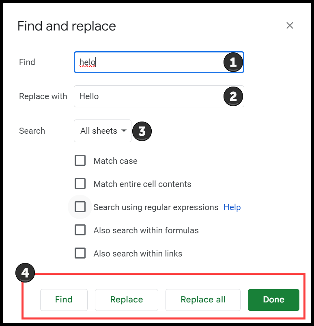Focus the Replace with field containing Hello
The image size is (314, 326).
coord(159,96)
